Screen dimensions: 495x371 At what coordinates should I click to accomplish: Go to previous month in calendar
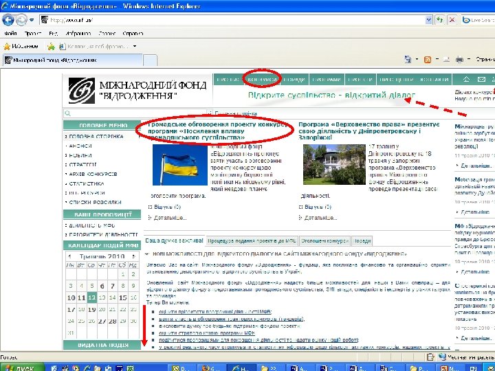point(69,256)
